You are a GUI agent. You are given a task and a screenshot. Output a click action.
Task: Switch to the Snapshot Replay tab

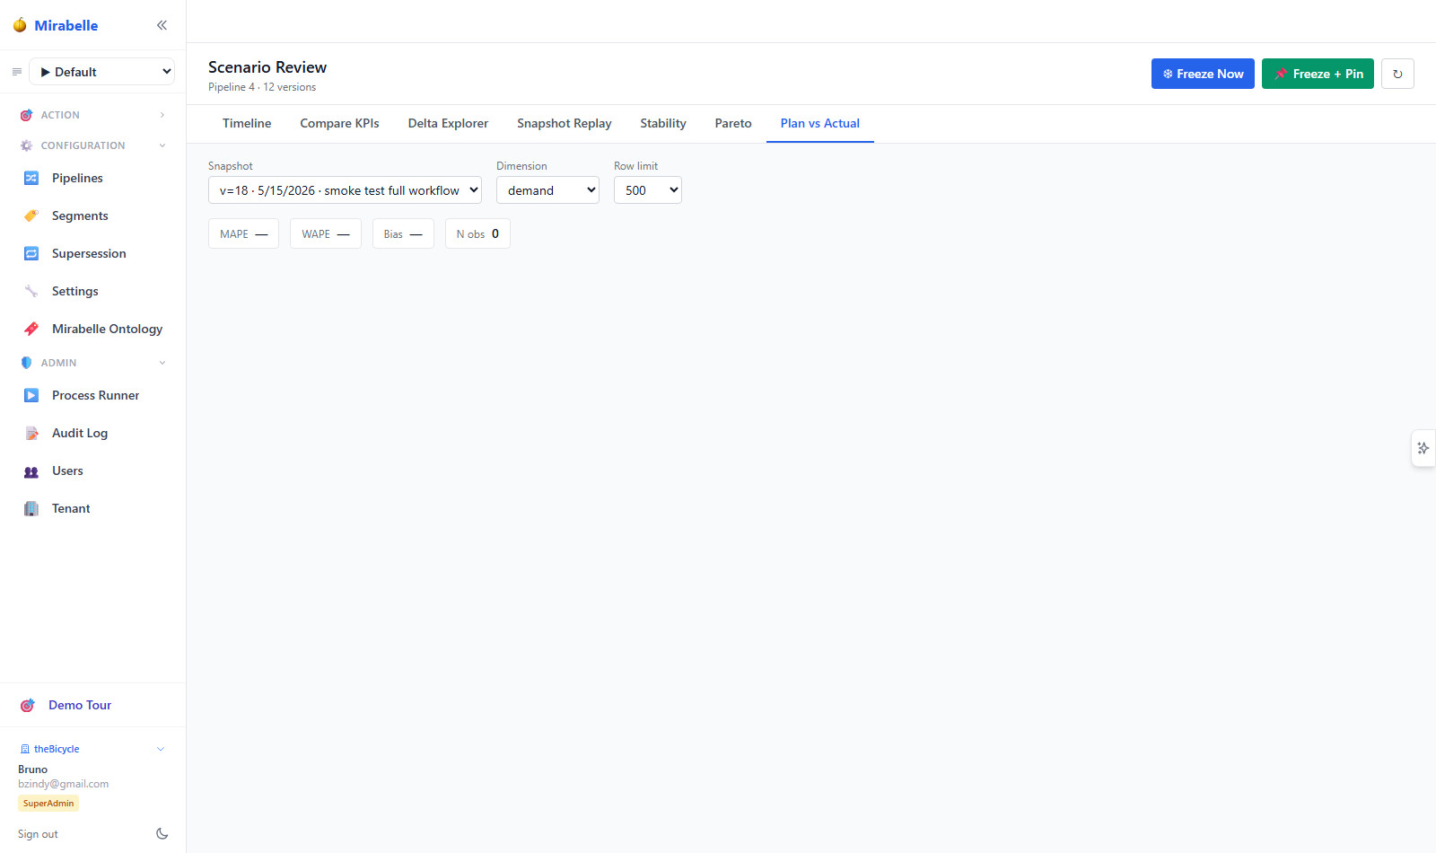point(564,124)
